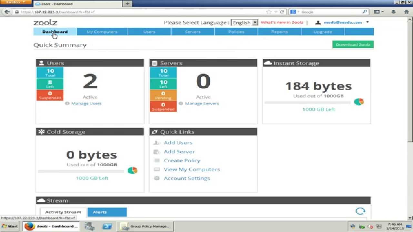Click the Manage Servers link
This screenshot has width=413, height=232.
click(202, 103)
